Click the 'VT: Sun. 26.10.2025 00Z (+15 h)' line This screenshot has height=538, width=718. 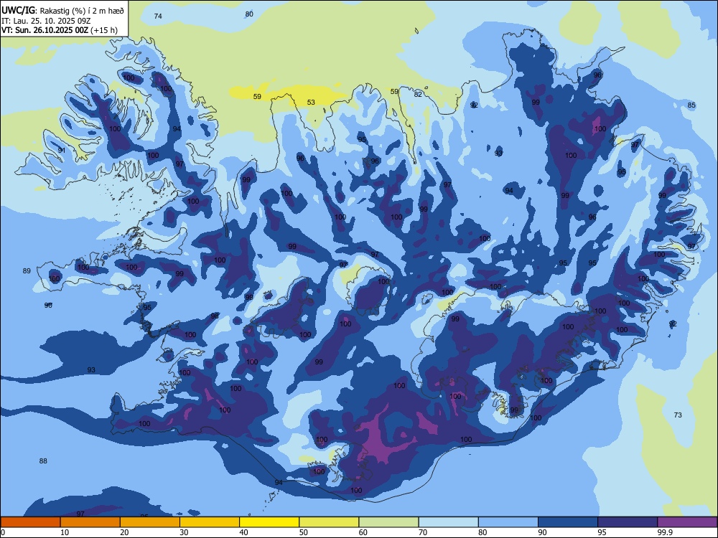[60, 30]
